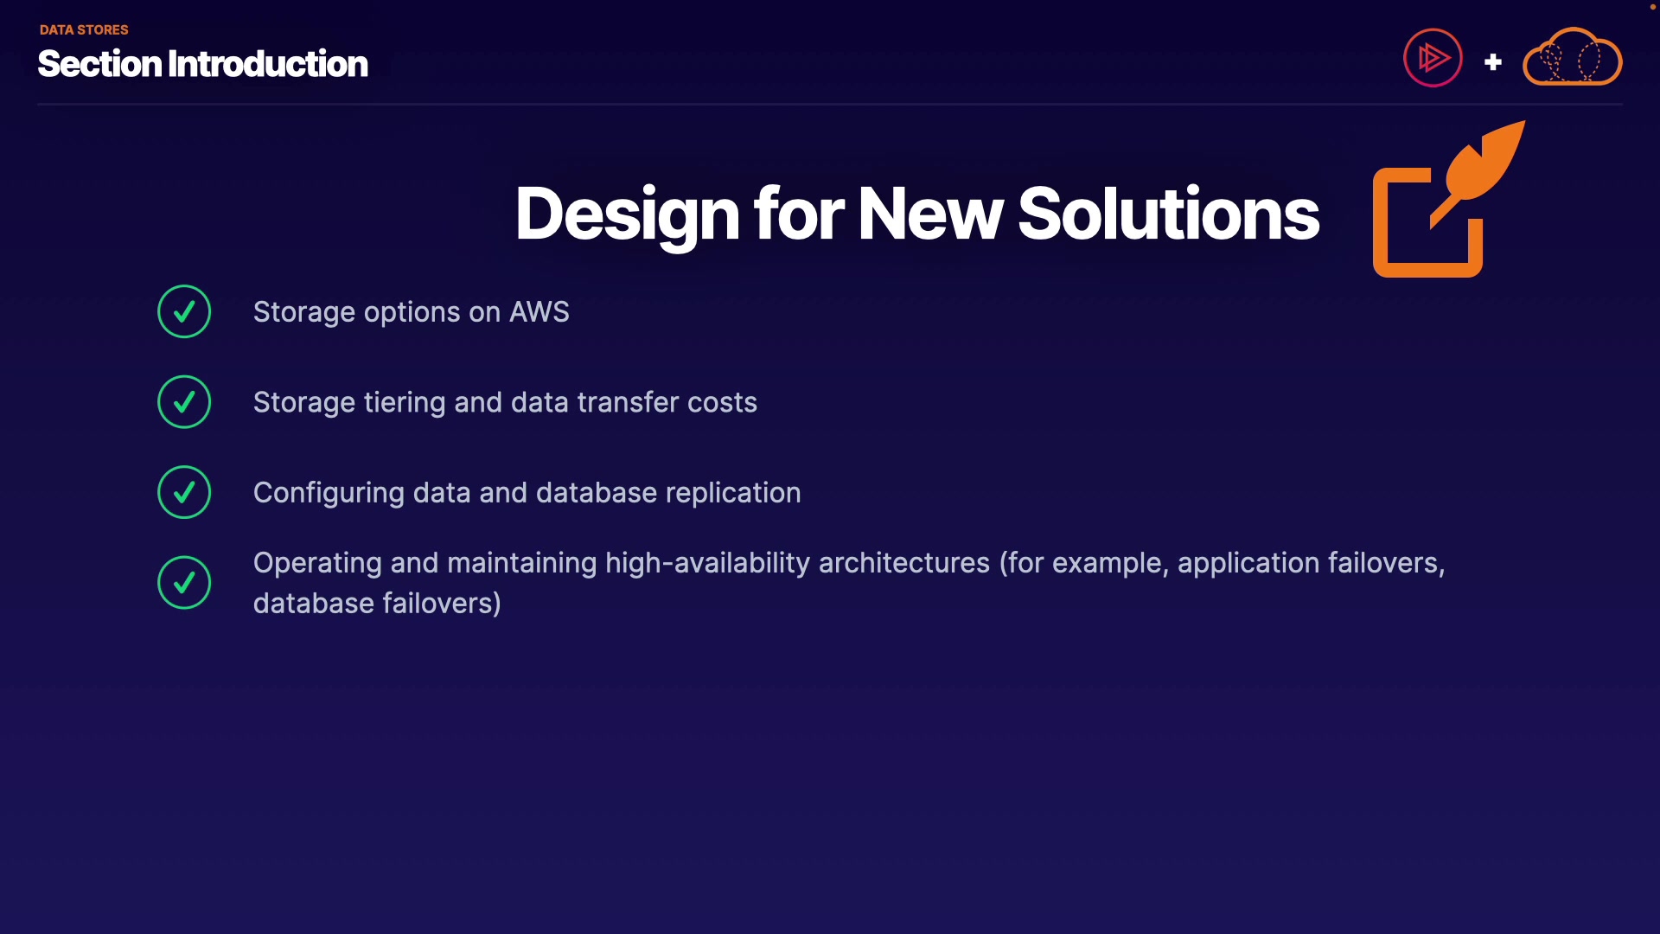Image resolution: width=1660 pixels, height=934 pixels.
Task: Click the small orange dot in corner
Action: click(x=1652, y=7)
